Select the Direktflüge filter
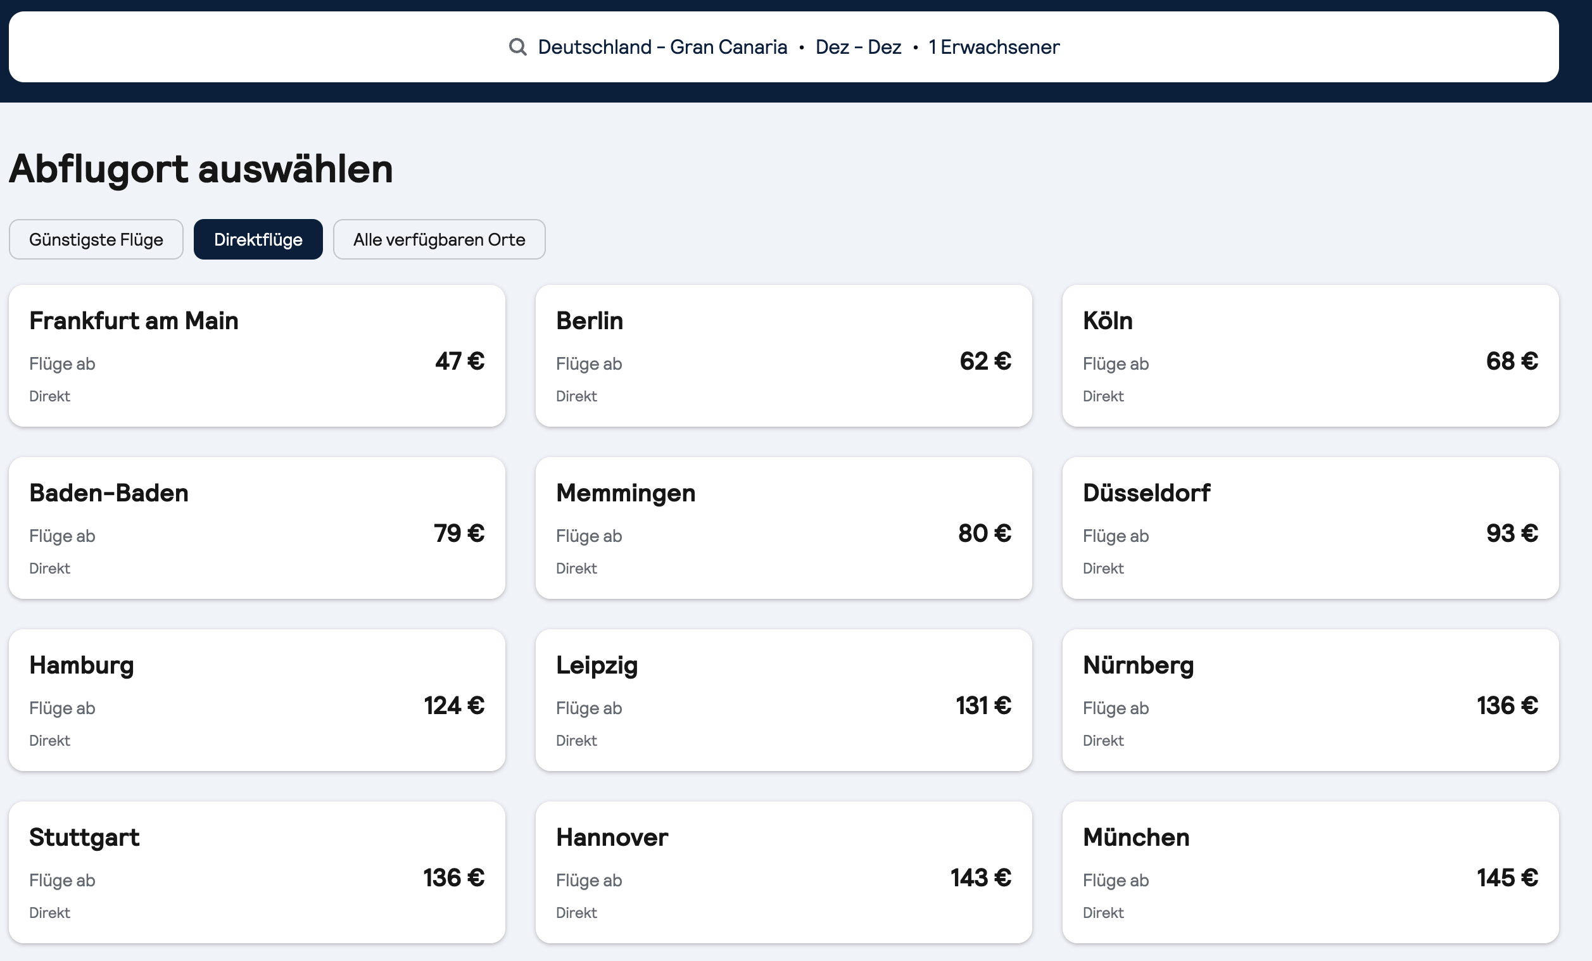 (x=258, y=239)
